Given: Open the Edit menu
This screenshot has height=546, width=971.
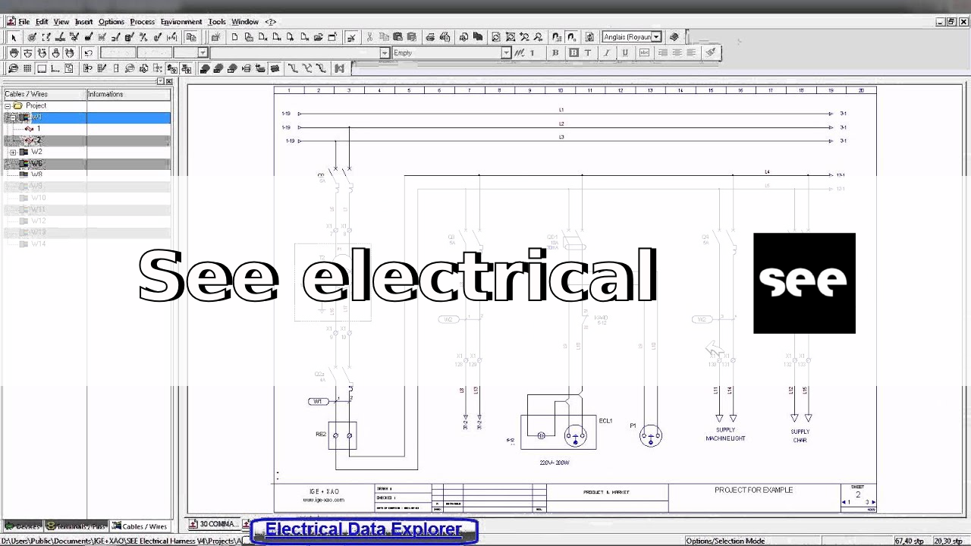Looking at the screenshot, I should (x=42, y=22).
